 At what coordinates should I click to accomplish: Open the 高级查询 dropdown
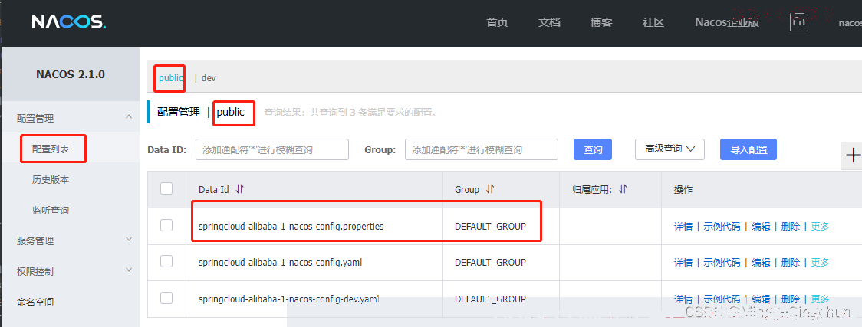(x=670, y=149)
